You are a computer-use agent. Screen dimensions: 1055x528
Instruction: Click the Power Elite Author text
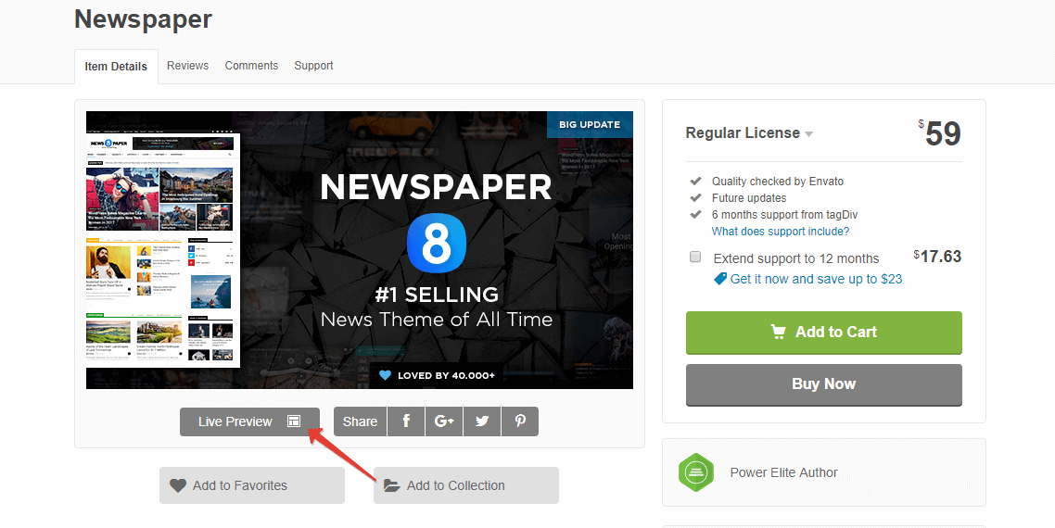point(784,472)
